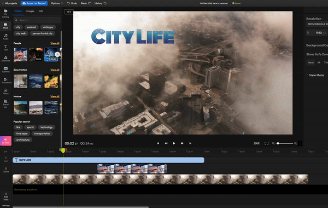Open the Subtitles sidebar section
This screenshot has height=208, width=328.
coord(5,70)
